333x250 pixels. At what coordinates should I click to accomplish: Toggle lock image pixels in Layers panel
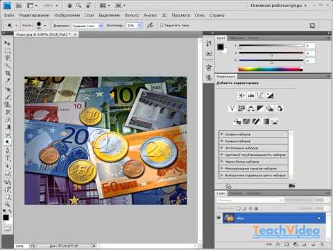[244, 208]
